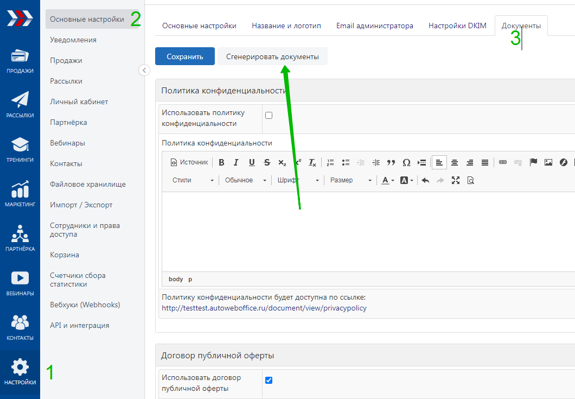Apply italic formatting in the editor

click(236, 162)
